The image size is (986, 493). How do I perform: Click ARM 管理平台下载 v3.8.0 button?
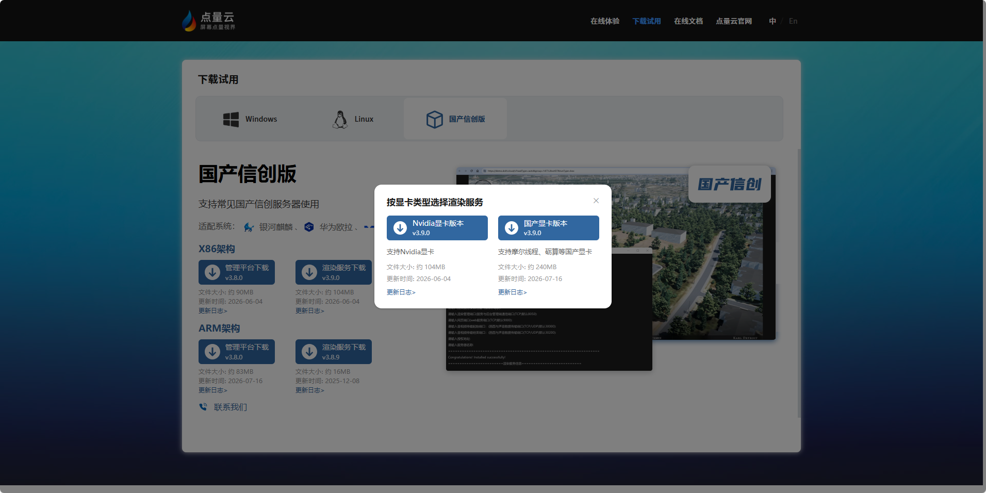click(x=237, y=352)
